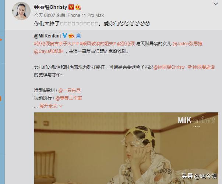Open the @MilKenfant account link
Screen dimensions: 222x184
pos(47,36)
